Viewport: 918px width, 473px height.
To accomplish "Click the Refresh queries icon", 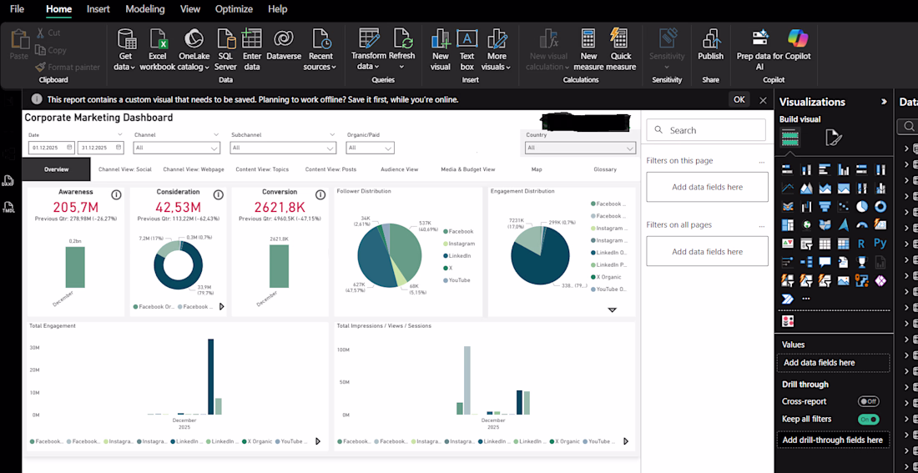I will (x=402, y=39).
